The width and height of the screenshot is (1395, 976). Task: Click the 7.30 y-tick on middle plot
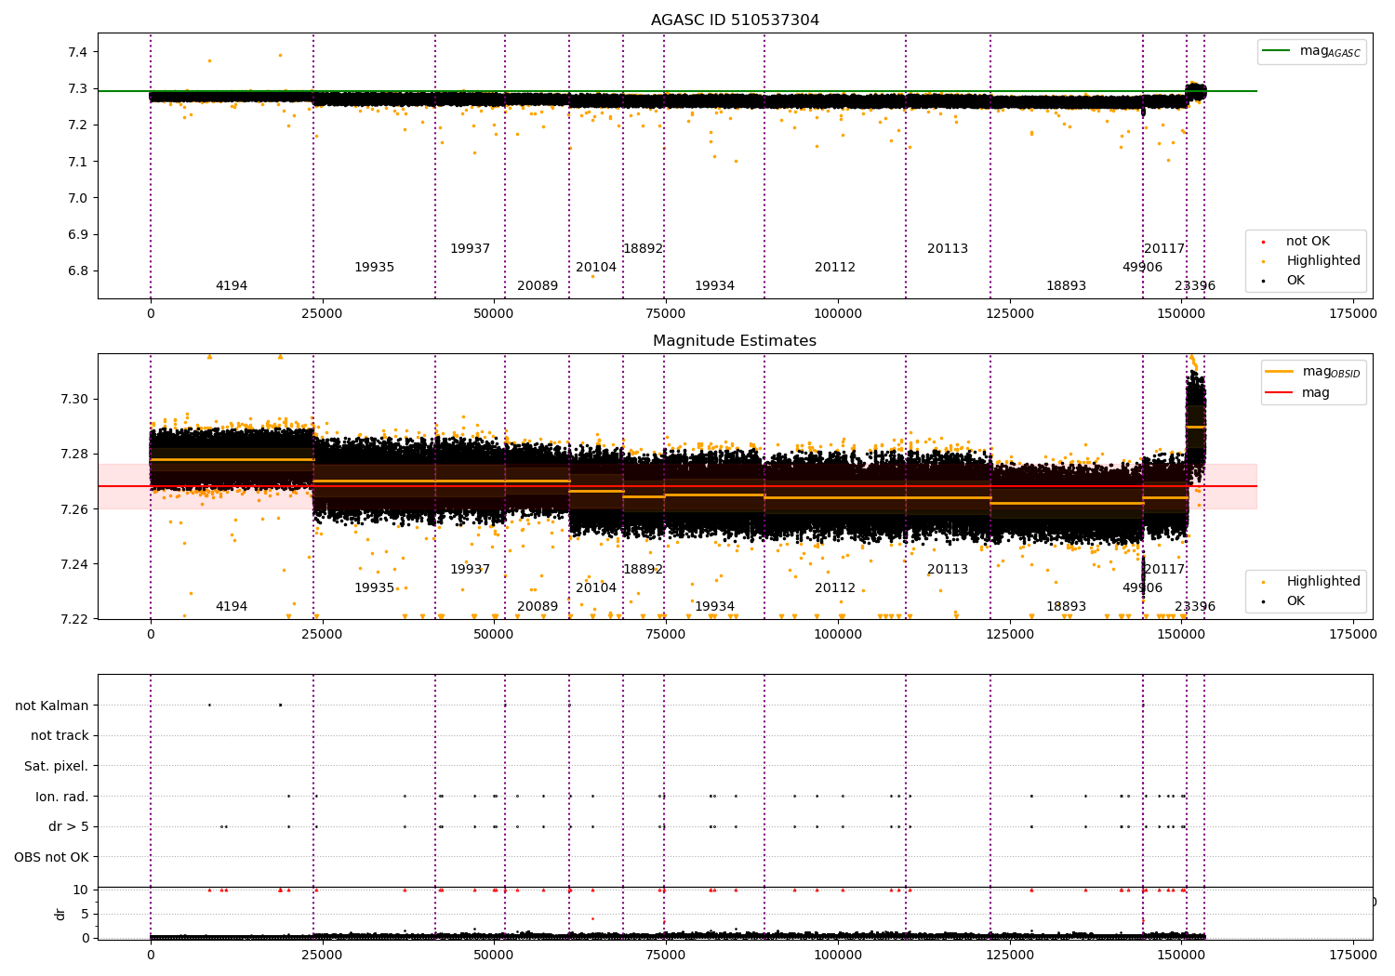[74, 399]
